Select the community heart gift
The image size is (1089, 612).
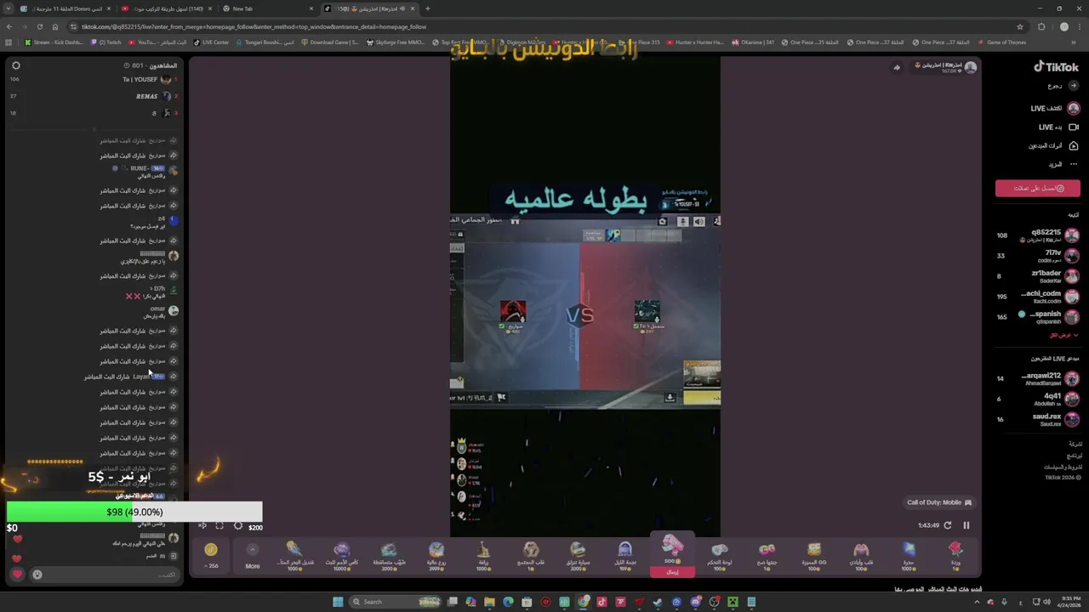click(531, 555)
